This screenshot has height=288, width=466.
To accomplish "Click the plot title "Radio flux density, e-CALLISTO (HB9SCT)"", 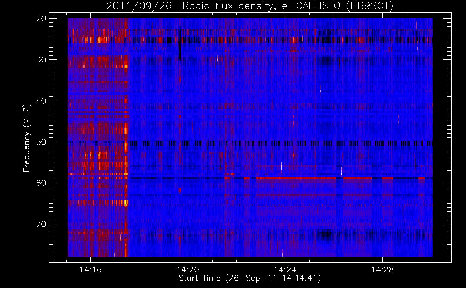I will tap(288, 6).
